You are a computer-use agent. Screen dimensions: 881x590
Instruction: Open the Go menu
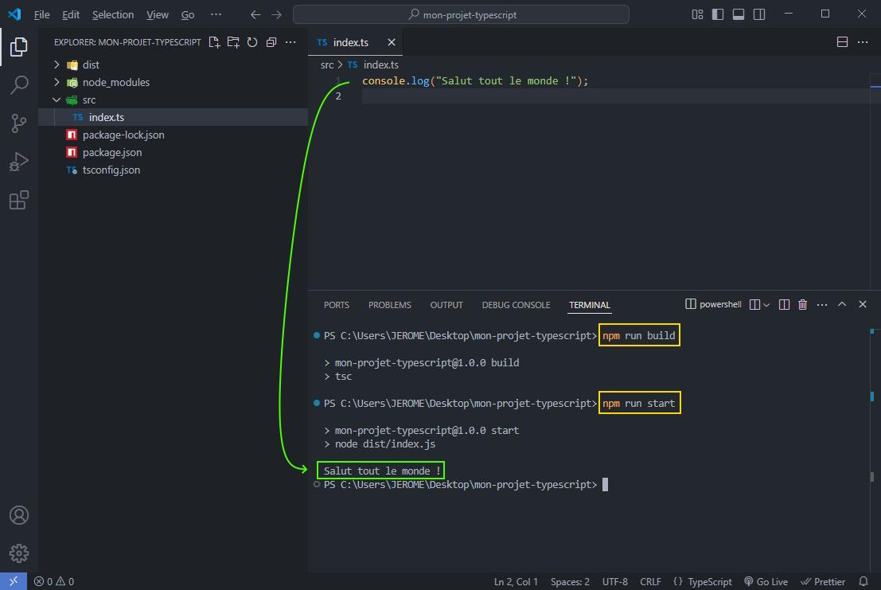tap(188, 14)
